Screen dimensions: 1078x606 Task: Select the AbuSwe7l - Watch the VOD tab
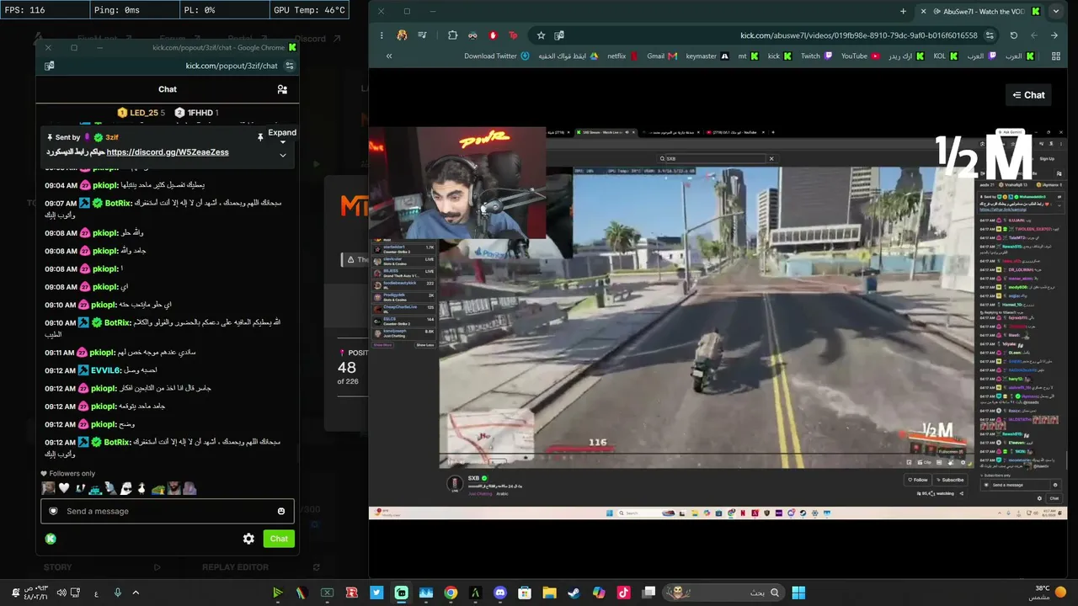(x=979, y=12)
